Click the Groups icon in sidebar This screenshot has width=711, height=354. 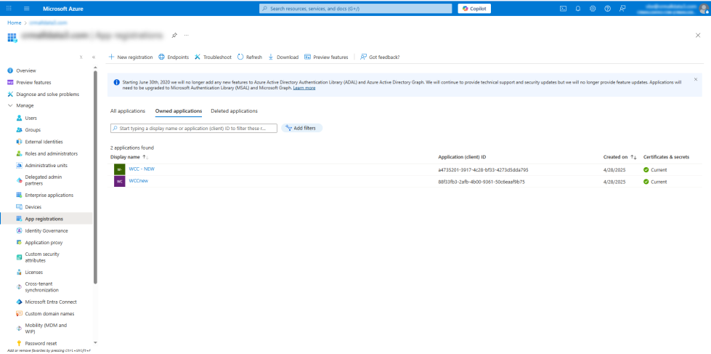[x=19, y=130]
